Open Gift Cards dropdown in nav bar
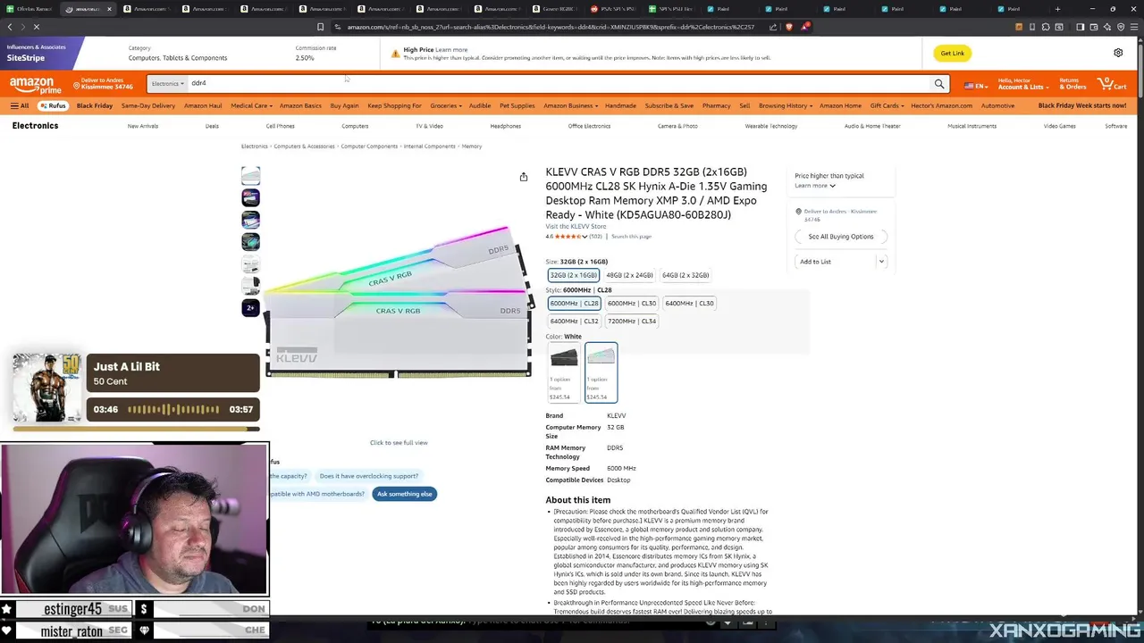 point(887,105)
